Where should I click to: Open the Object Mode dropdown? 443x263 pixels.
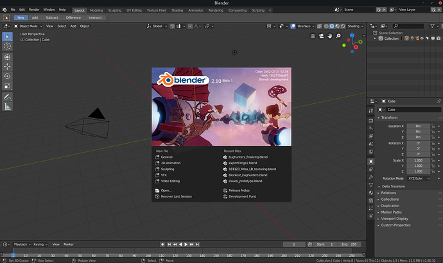coord(28,26)
